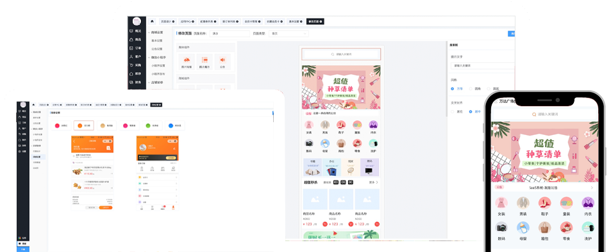This screenshot has width=611, height=252.
Task: Go to home tab icon in page editor window
Action: (152, 21)
